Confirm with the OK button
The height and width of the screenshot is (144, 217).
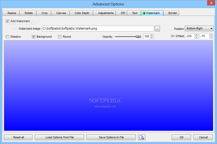pyautogui.click(x=181, y=137)
